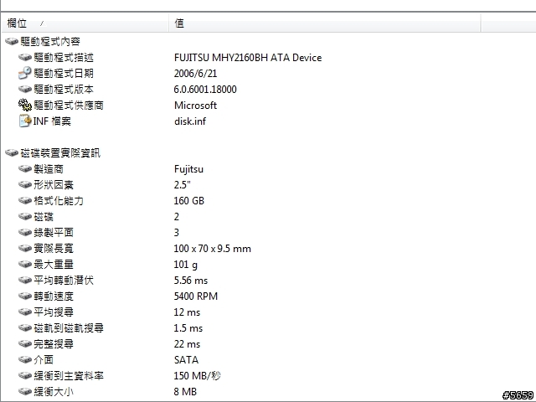The width and height of the screenshot is (536, 402).
Task: Select the 5.56 ms latency value
Action: coord(191,281)
